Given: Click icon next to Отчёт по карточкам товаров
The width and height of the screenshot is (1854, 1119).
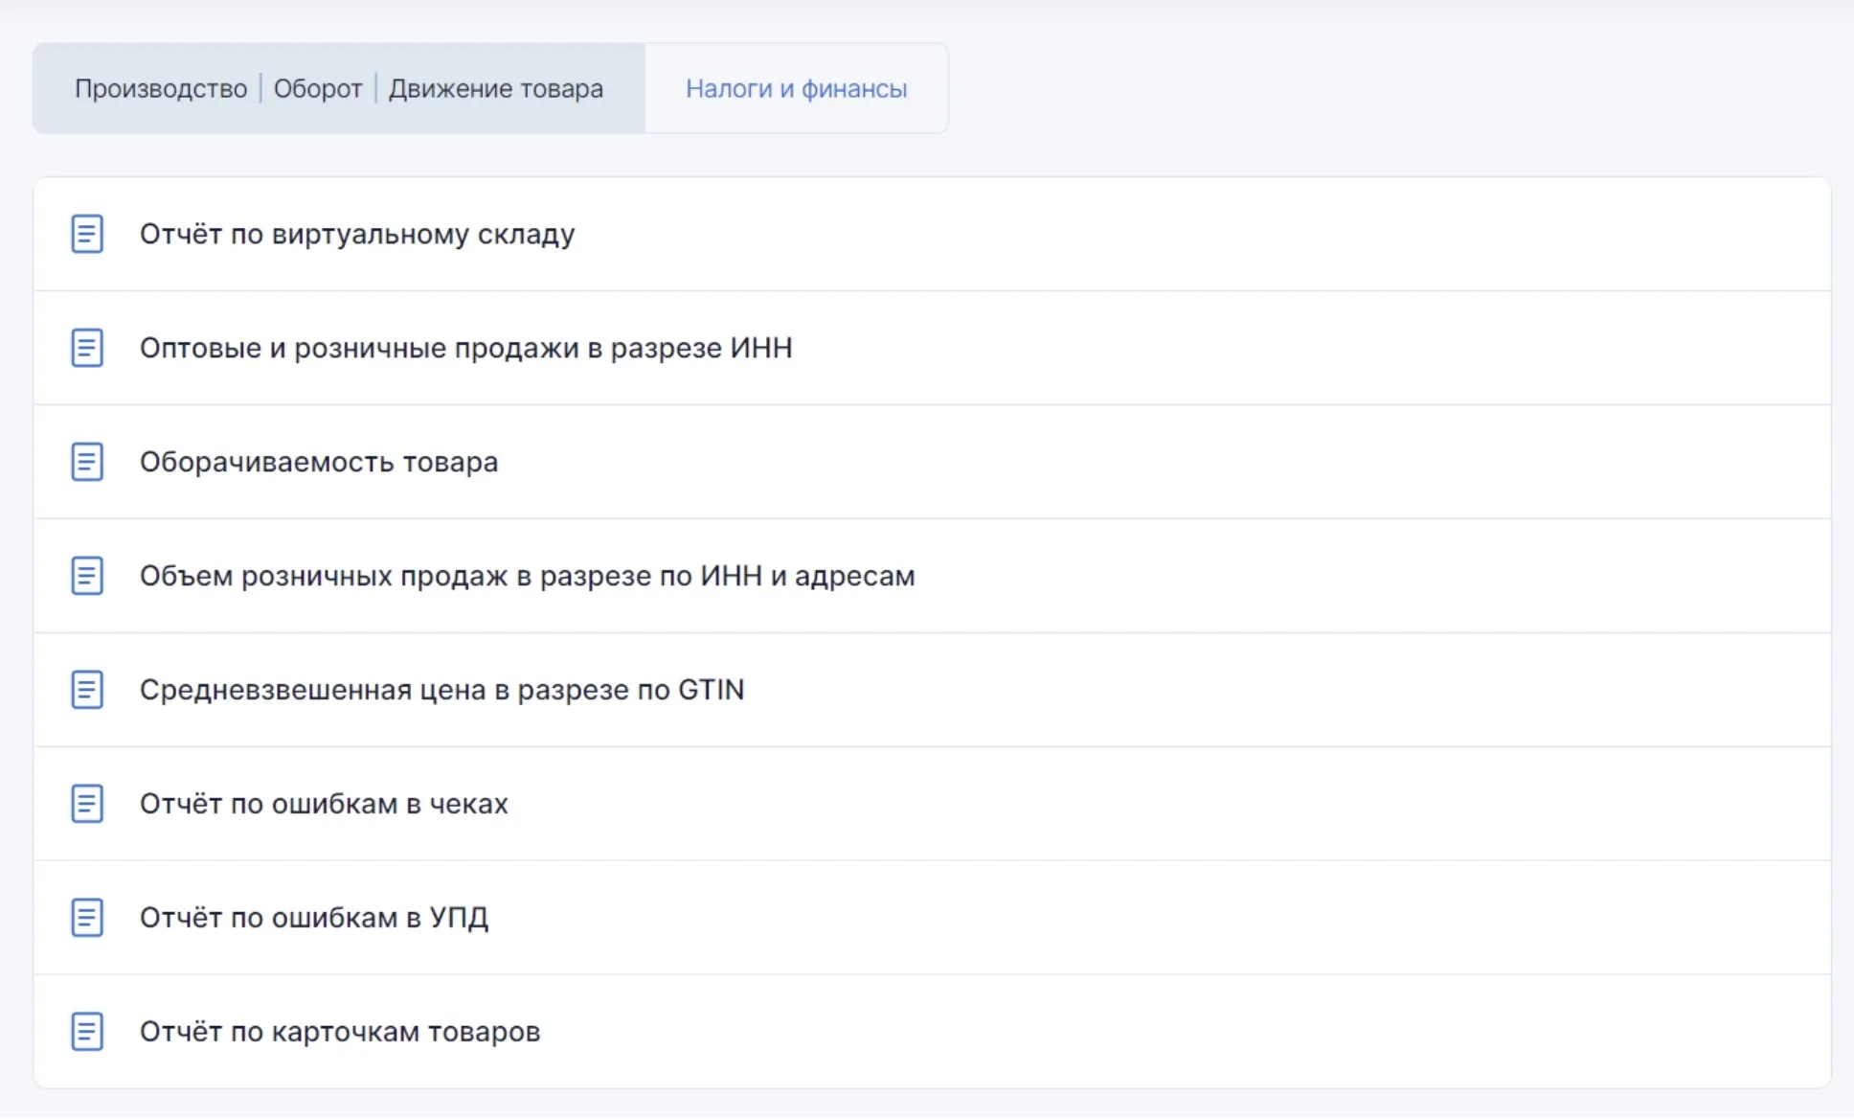Looking at the screenshot, I should pos(87,1032).
